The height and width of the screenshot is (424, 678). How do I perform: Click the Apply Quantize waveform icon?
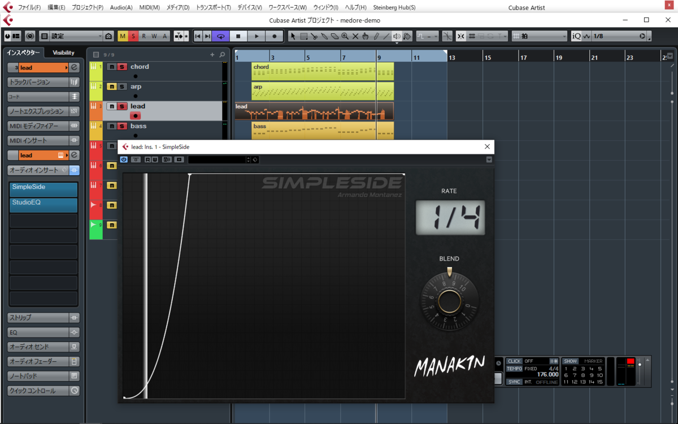[x=586, y=36]
